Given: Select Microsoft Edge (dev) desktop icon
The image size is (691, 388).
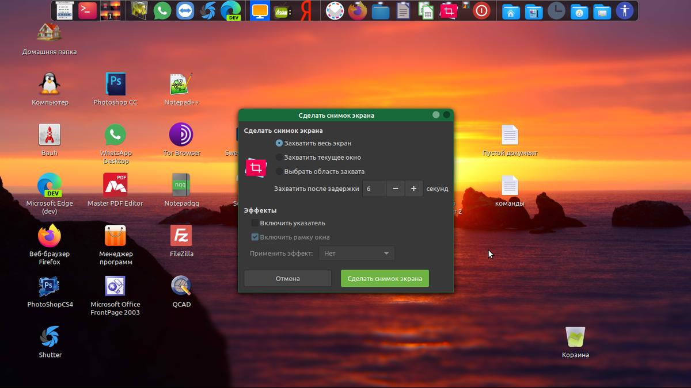Looking at the screenshot, I should pyautogui.click(x=50, y=194).
